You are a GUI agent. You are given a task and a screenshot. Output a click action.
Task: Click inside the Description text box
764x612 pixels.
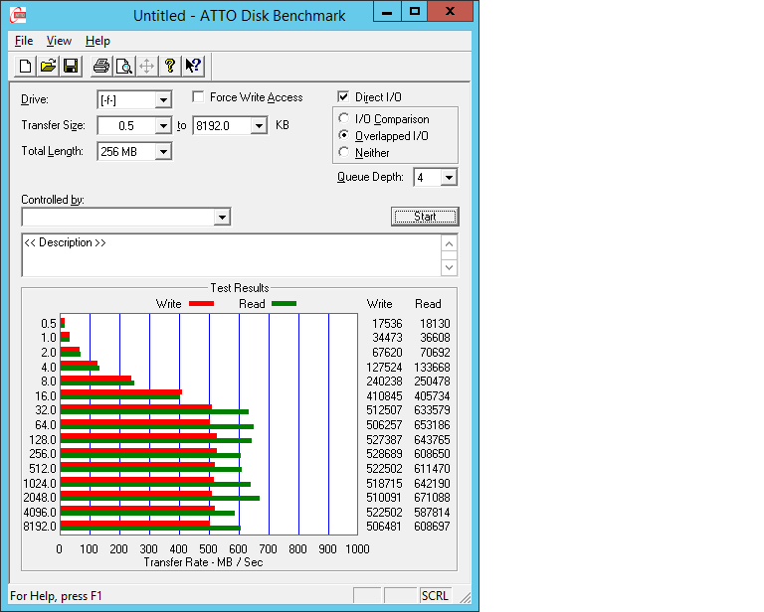(x=232, y=255)
